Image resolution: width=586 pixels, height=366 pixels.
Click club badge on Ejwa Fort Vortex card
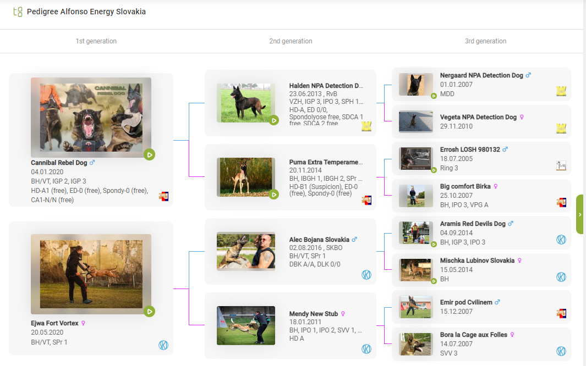[163, 345]
